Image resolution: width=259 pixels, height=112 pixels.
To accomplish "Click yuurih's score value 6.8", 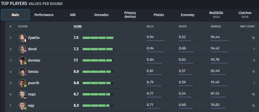I will point(76,83).
